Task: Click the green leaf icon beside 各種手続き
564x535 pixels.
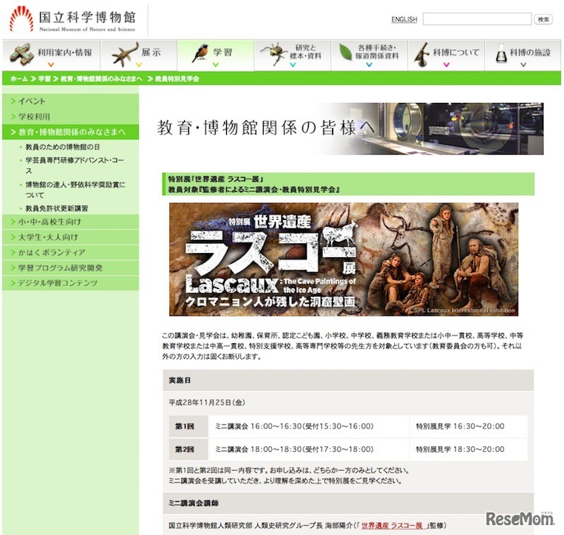Action: click(x=345, y=52)
